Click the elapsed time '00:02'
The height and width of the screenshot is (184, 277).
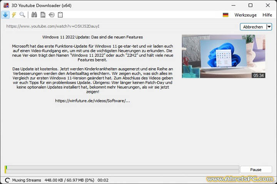(103, 180)
